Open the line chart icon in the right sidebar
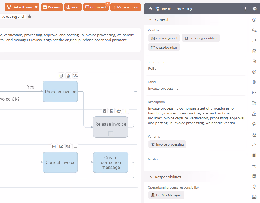Screen dimensions: 260x203 click(254, 93)
